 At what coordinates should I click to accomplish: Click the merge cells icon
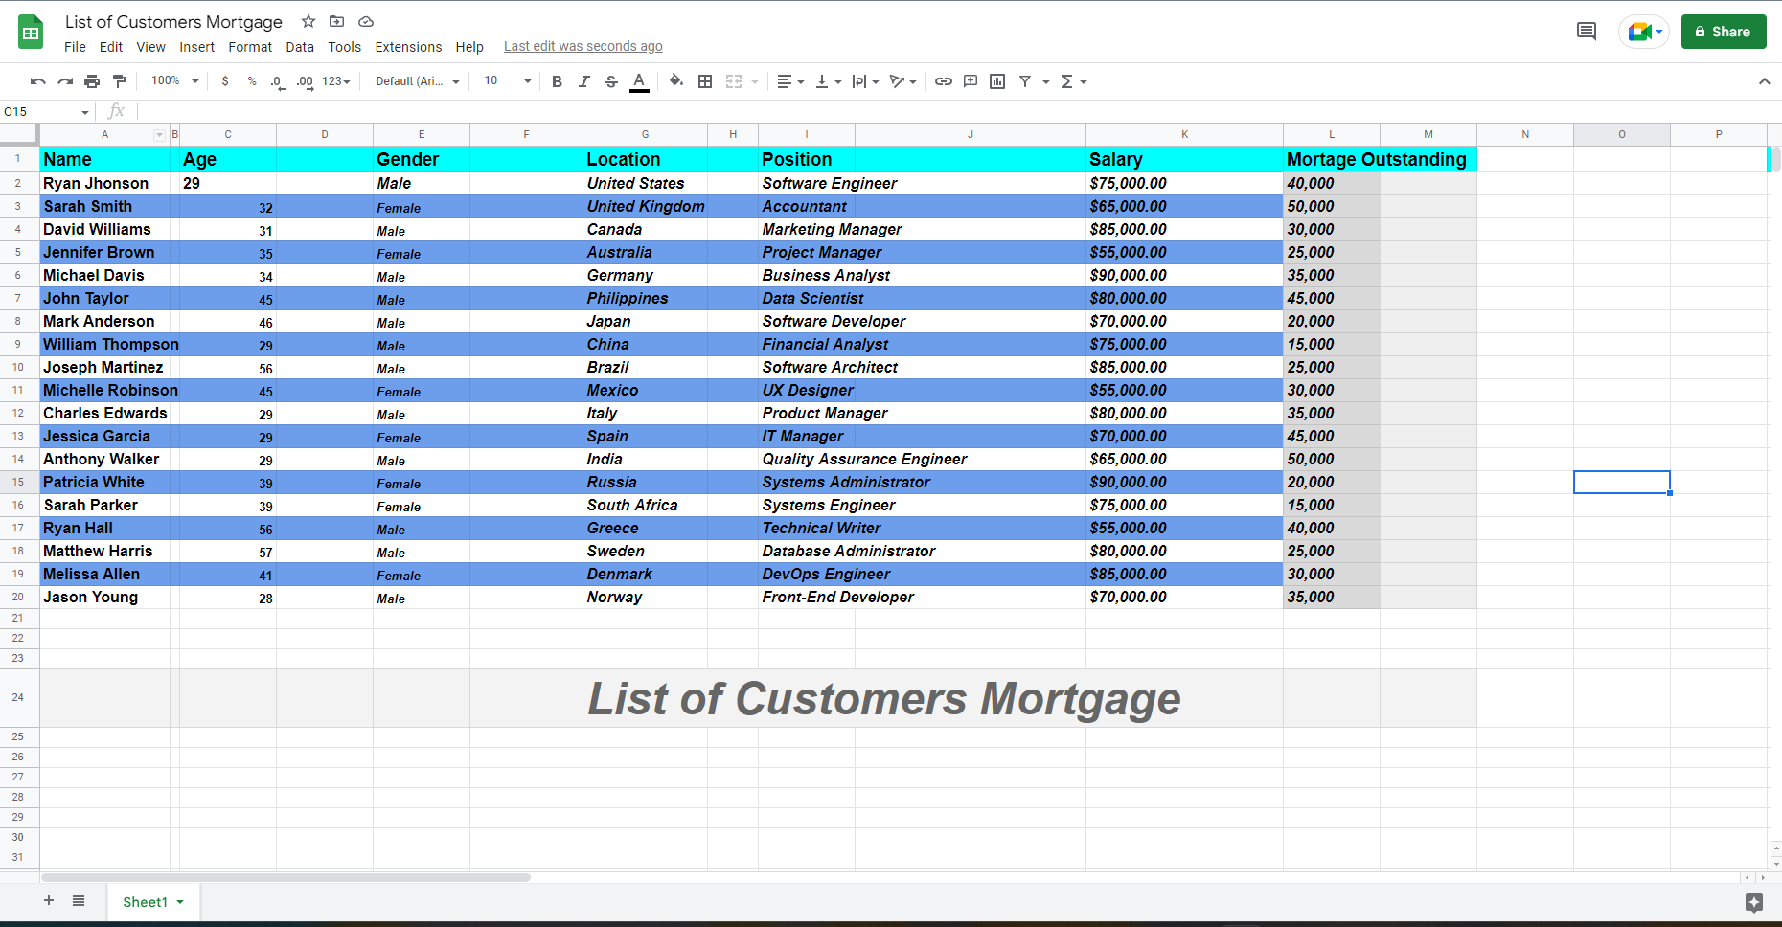click(x=734, y=81)
